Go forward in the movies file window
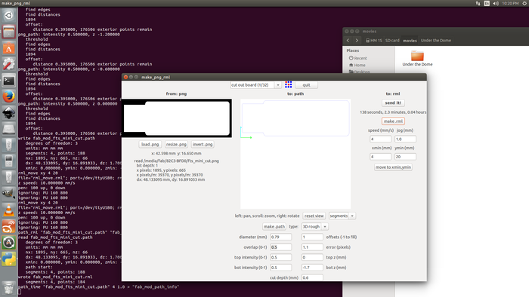Screen dimensions: 529x297 coord(357,41)
